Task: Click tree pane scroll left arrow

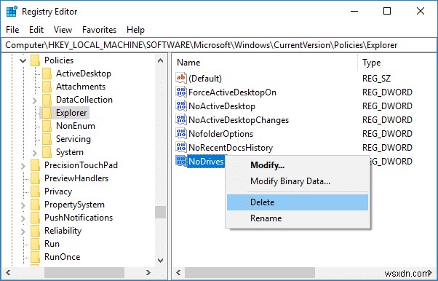Action: pos(9,272)
